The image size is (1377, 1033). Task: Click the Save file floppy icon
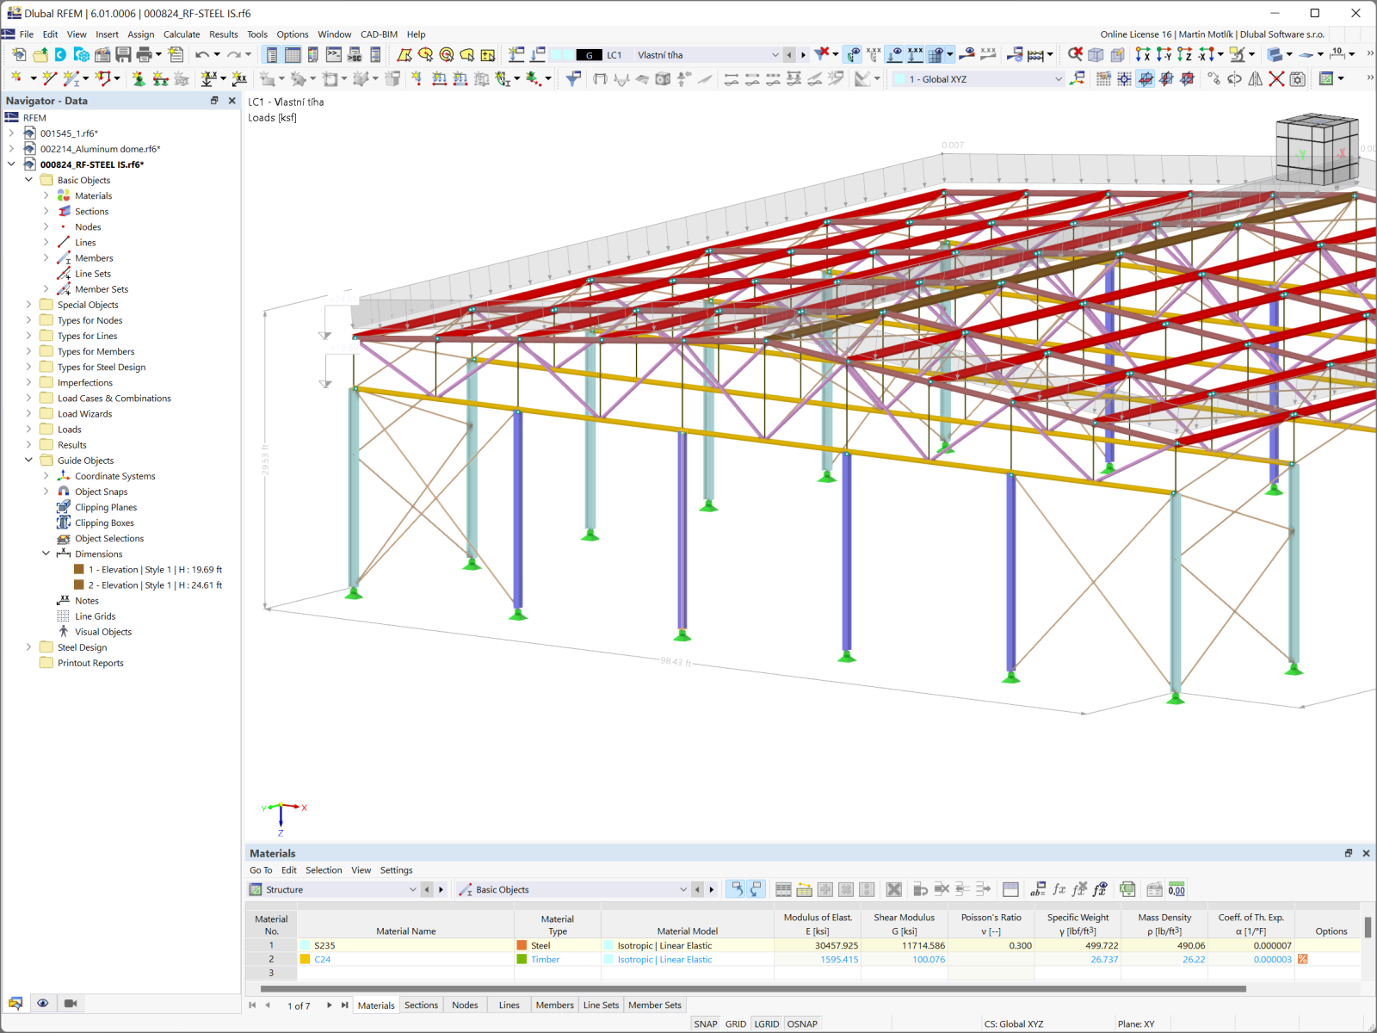[x=123, y=54]
